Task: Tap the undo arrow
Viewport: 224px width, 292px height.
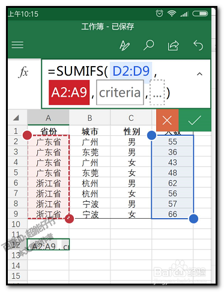Action: 198,45
